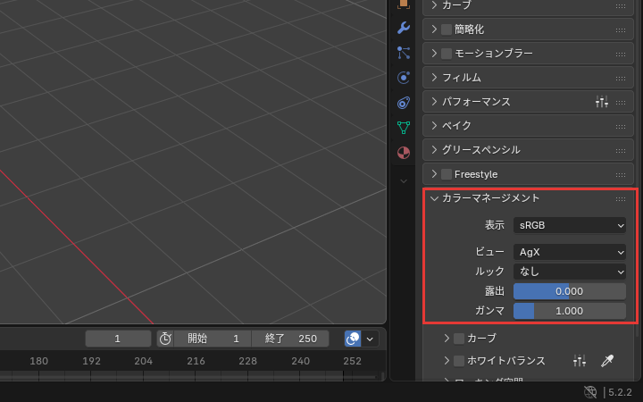Open the Physics properties tab
Screen dimensions: 643x402
click(404, 78)
